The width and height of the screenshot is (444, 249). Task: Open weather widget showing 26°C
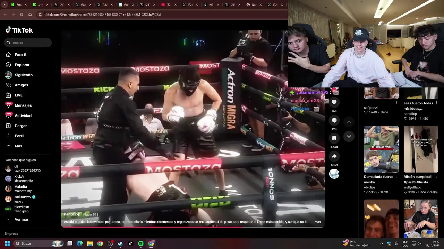(x=356, y=243)
